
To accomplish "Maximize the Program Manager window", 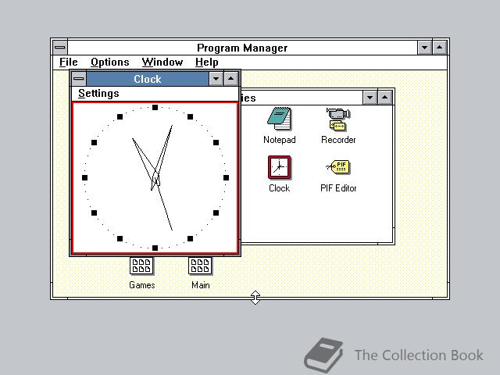I will 439,48.
